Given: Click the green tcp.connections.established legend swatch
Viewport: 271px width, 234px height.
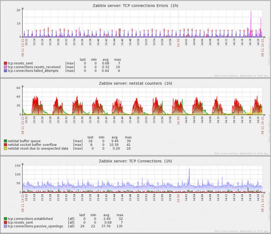Looking at the screenshot, I should click(x=5, y=218).
